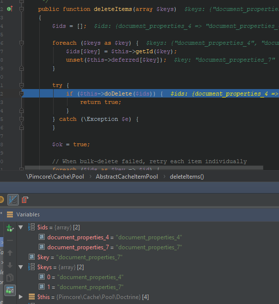This screenshot has height=304, width=279.
Task: Open \Pimcore\Cache\Pool breadcrumb
Action: tap(55, 177)
